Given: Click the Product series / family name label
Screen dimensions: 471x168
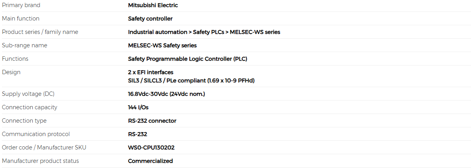Looking at the screenshot, I should point(40,32).
